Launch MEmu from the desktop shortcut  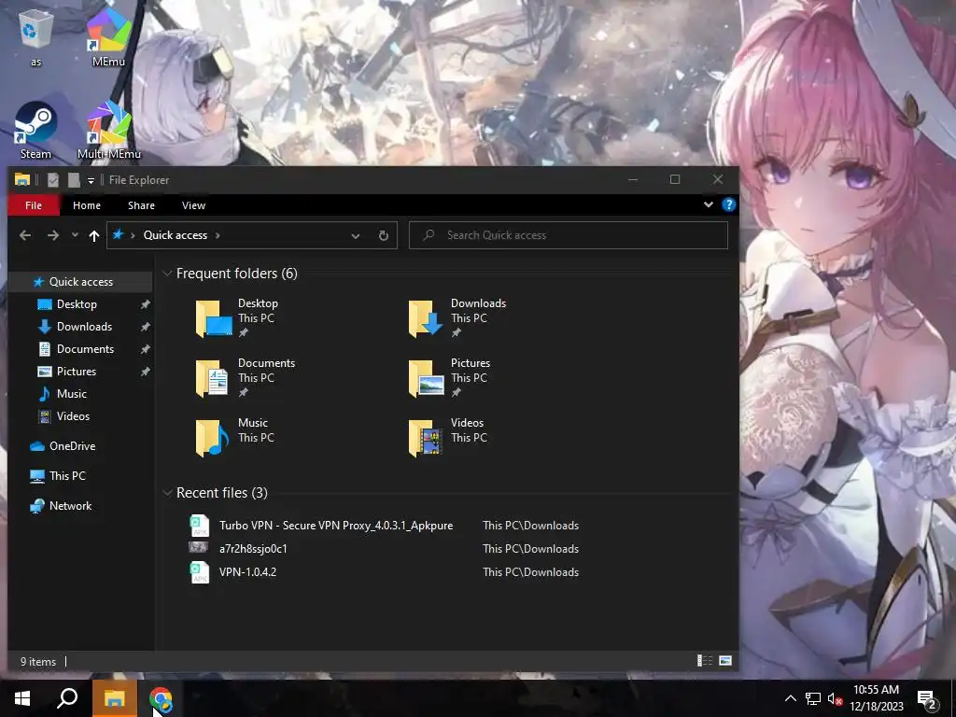pyautogui.click(x=108, y=35)
